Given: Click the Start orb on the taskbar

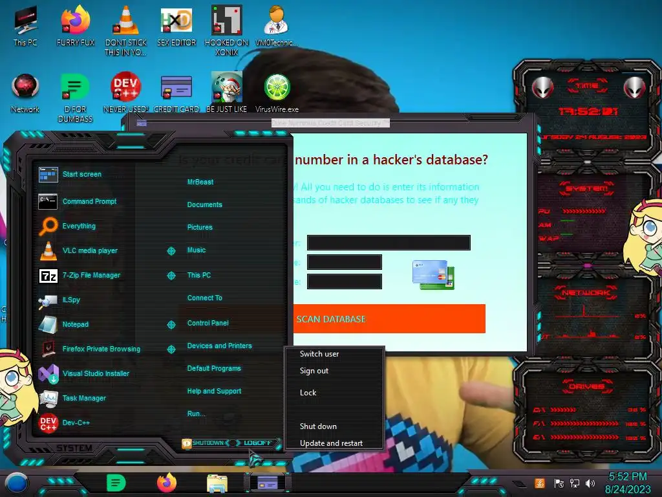Looking at the screenshot, I should [x=17, y=483].
